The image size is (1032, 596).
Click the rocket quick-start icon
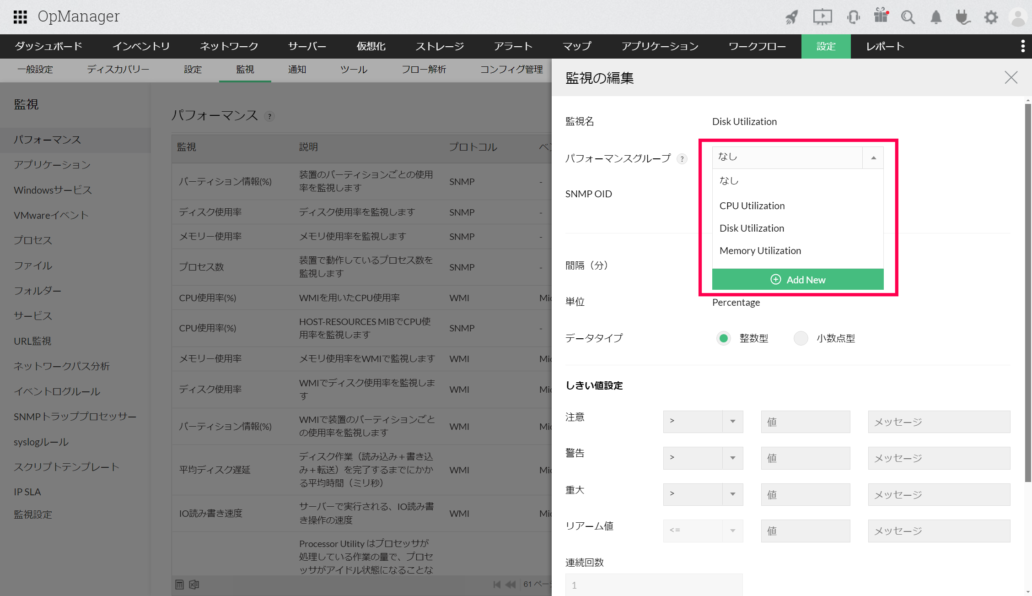tap(792, 17)
